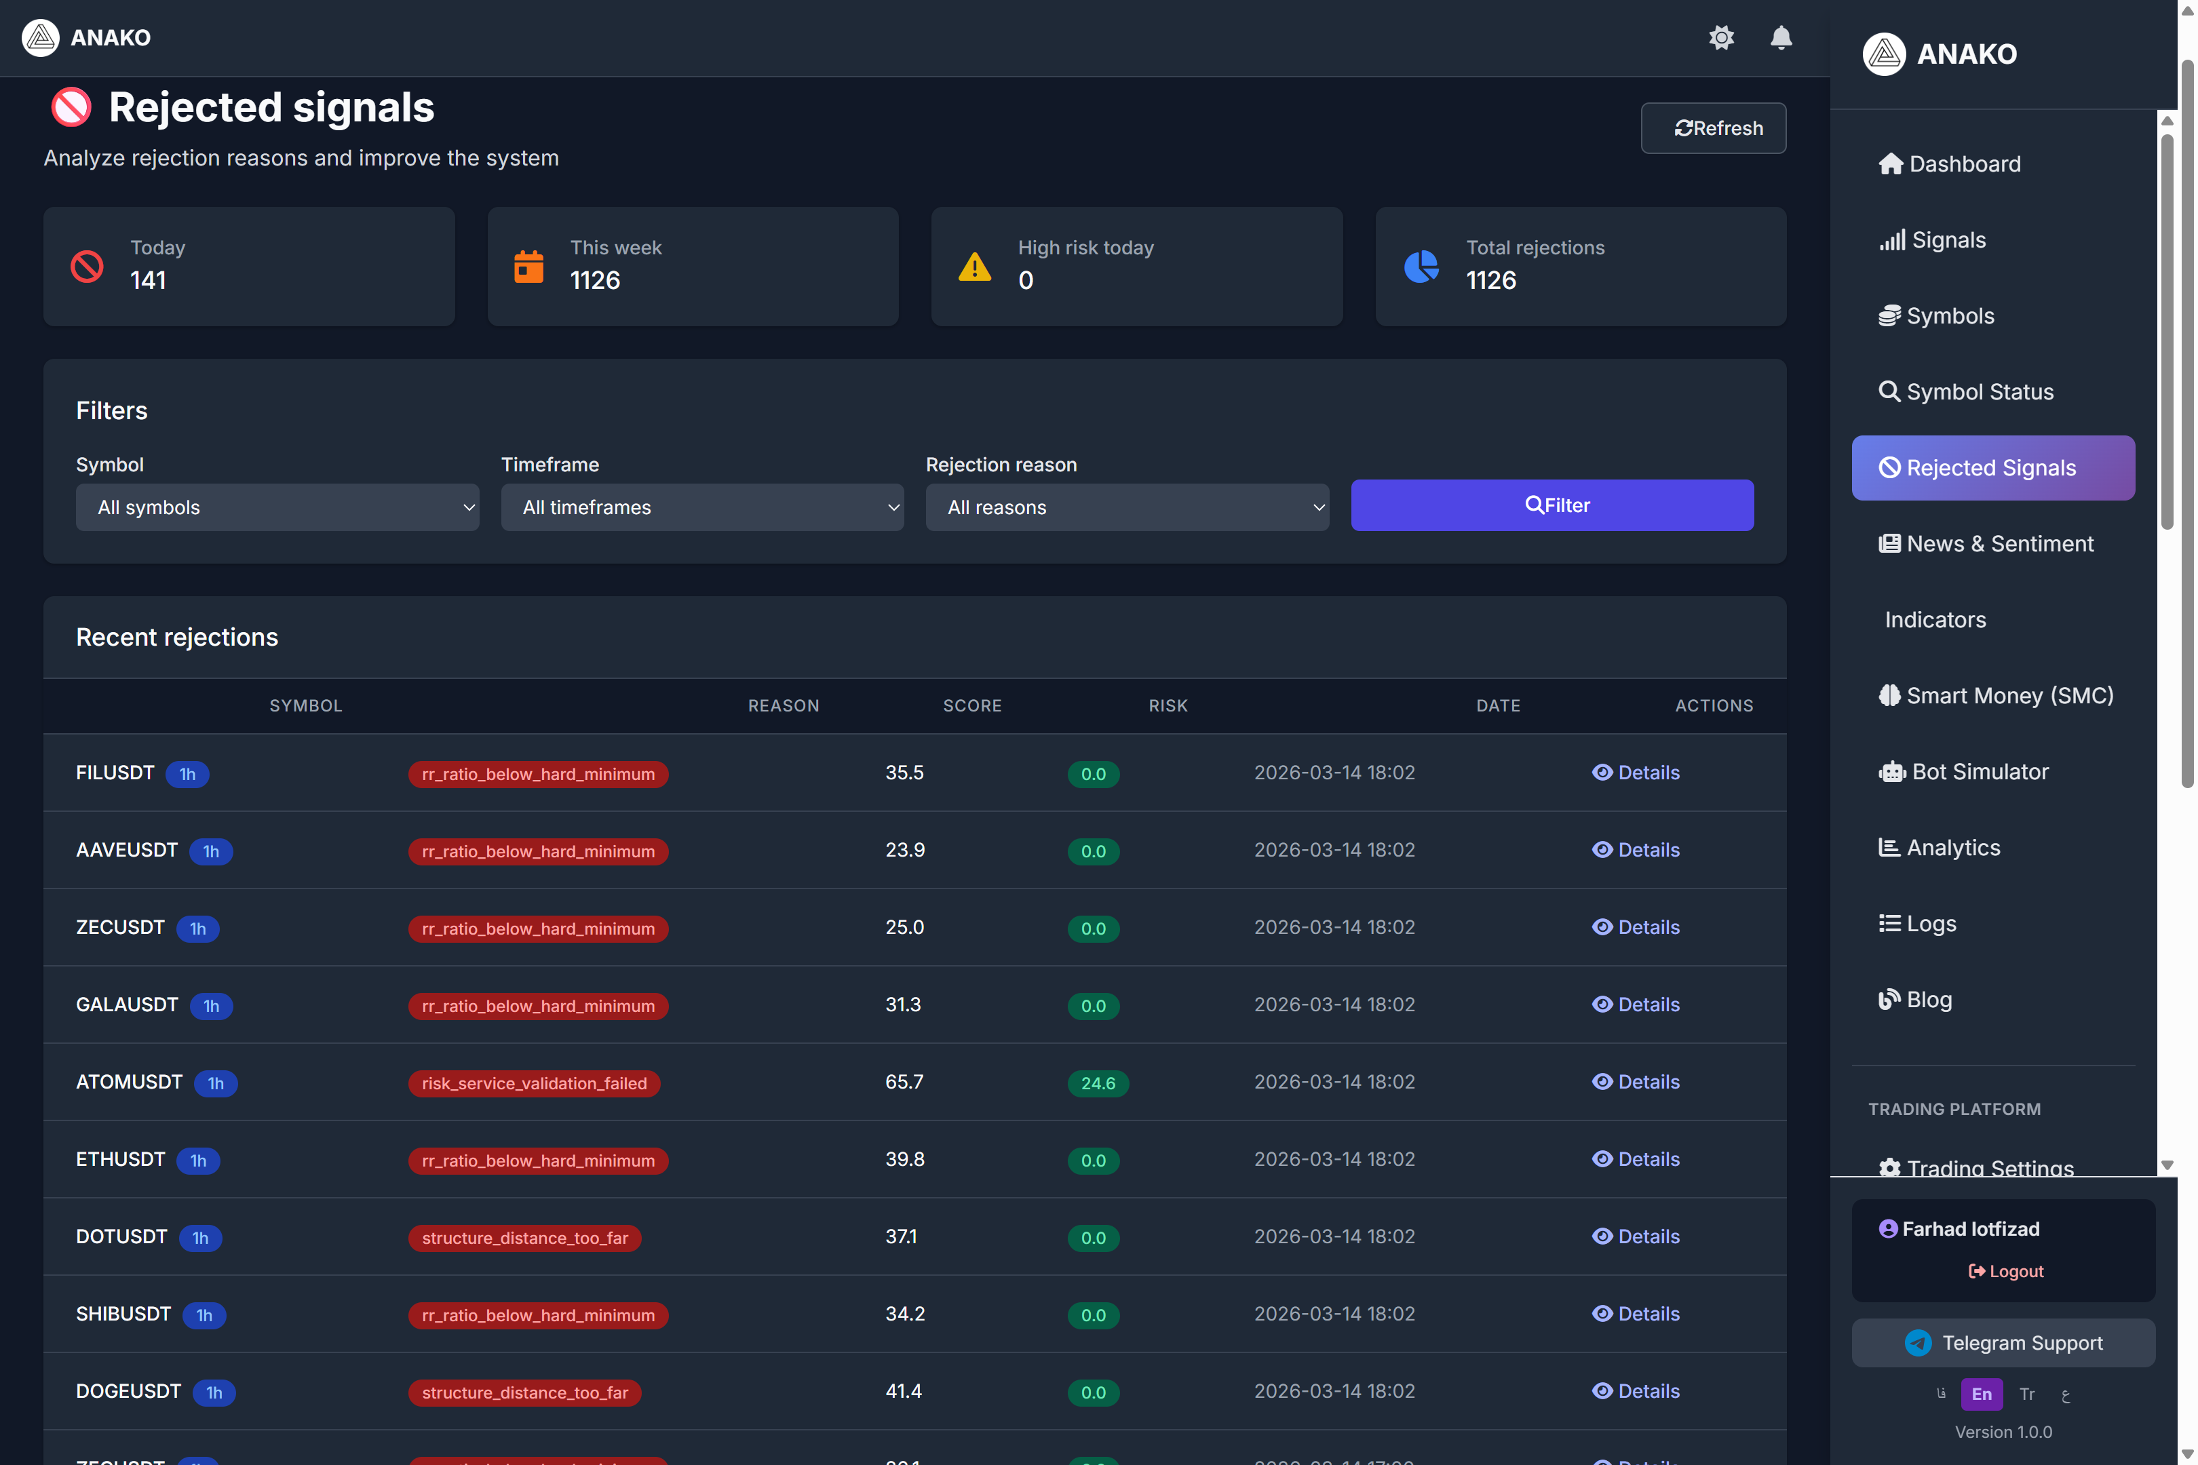Switch to the Rejected Signals section

click(x=1992, y=467)
